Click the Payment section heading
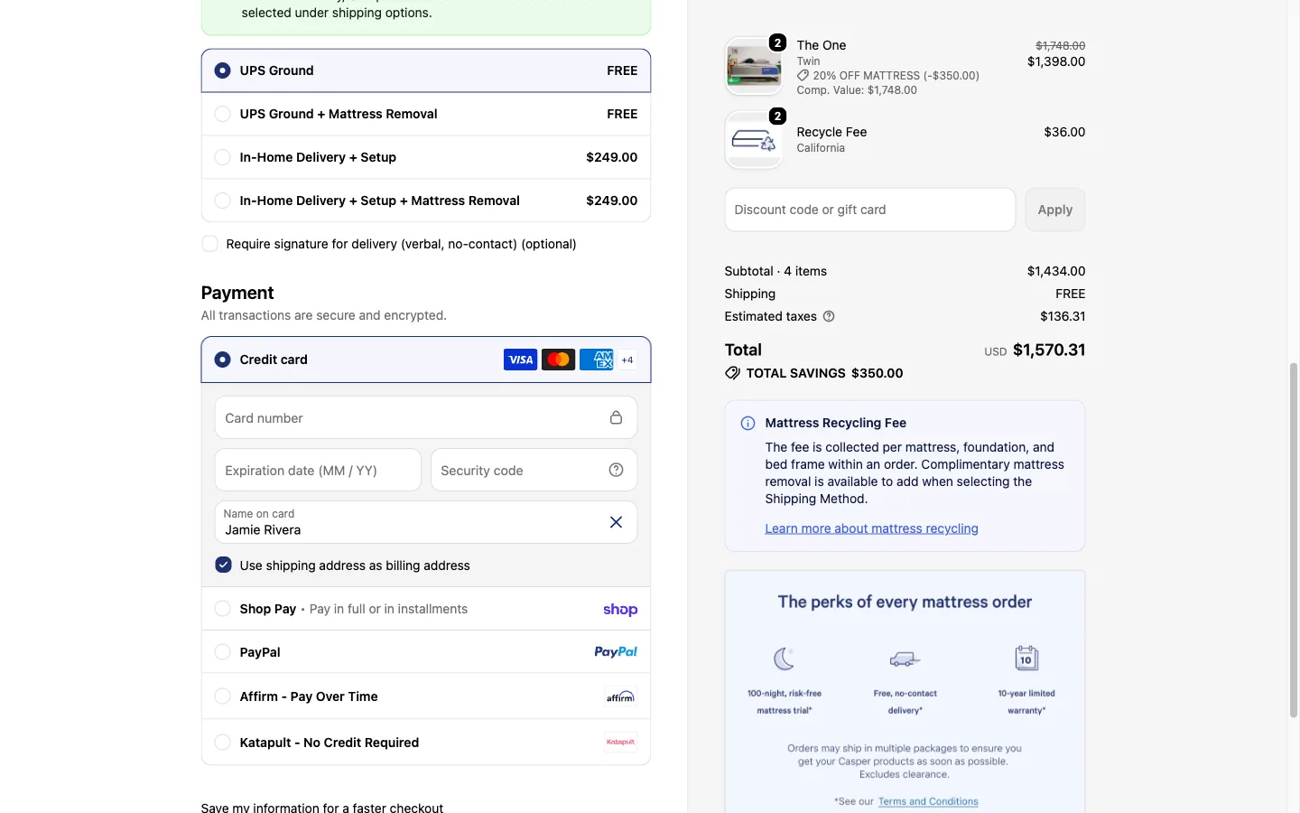This screenshot has width=1300, height=813. point(237,293)
